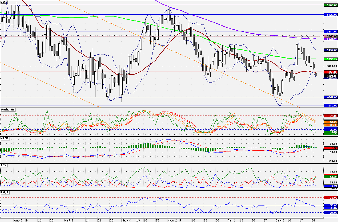Click the green 5500.00 price level tag
The width and height of the screenshot is (338, 222).
[x=330, y=5]
